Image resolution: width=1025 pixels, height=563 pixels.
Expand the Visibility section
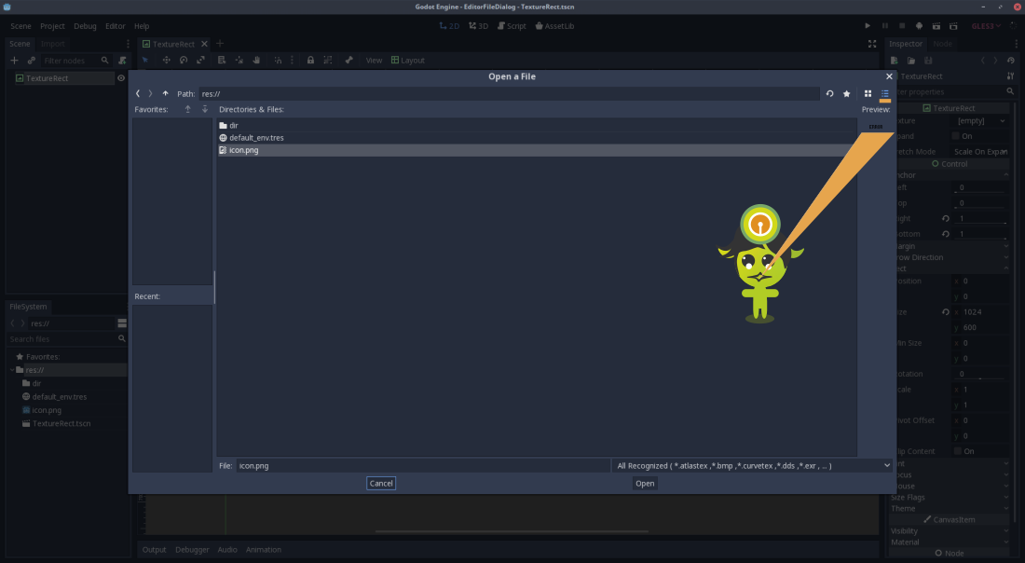(950, 531)
